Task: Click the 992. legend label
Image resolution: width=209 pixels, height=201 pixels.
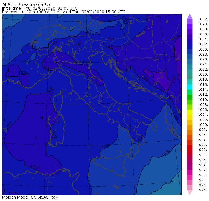Action: [204, 145]
